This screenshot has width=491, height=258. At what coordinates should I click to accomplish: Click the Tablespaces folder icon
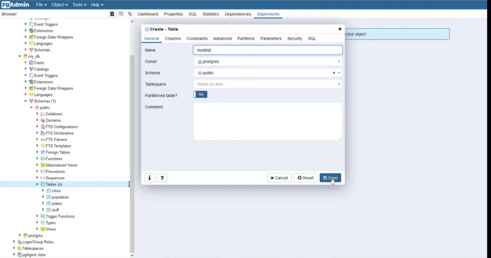coord(19,248)
